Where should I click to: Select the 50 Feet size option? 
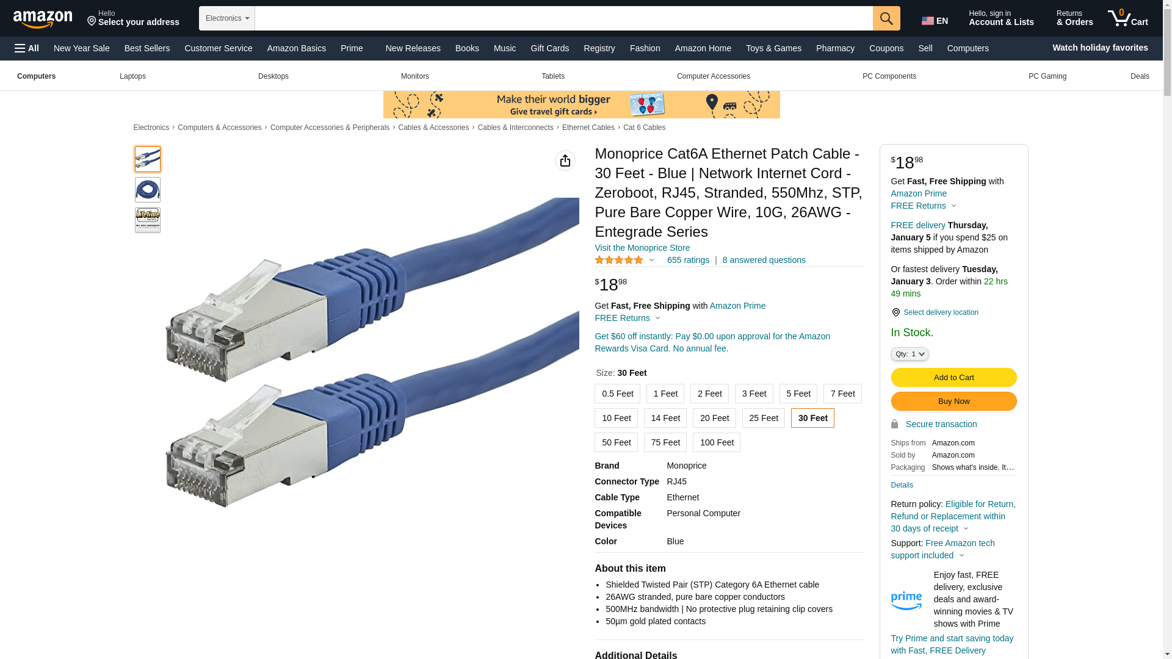(x=616, y=442)
